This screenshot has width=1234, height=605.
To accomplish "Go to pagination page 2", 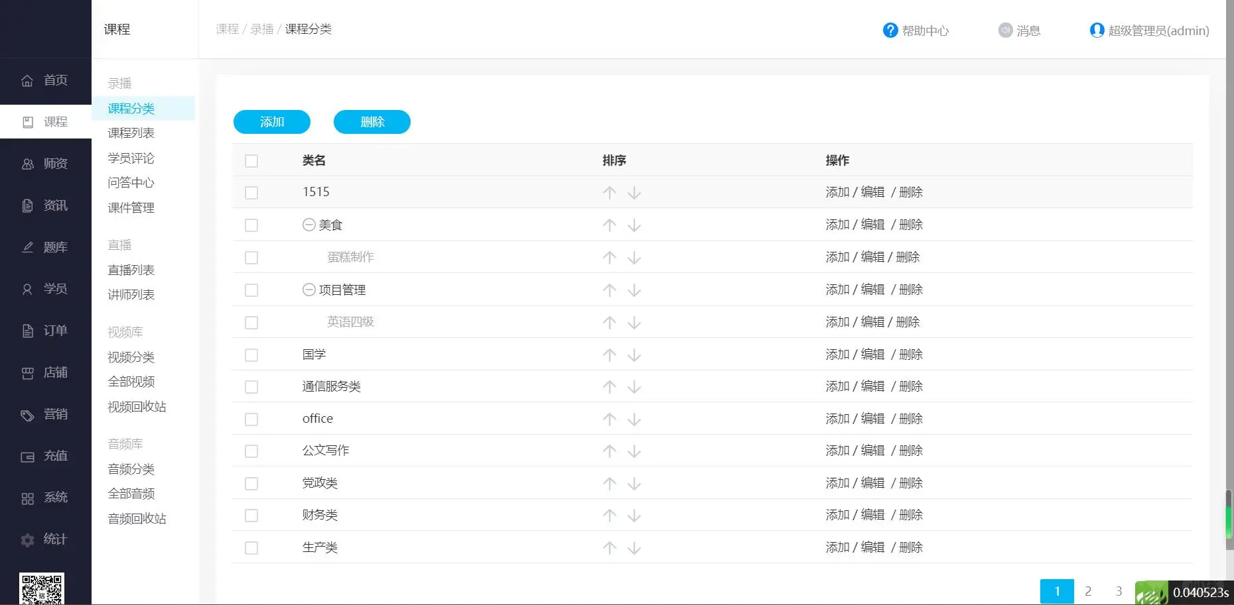I will click(x=1088, y=590).
